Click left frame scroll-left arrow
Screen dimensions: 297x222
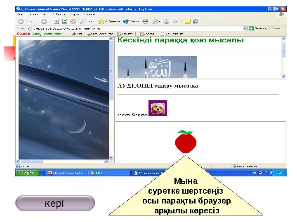click(x=18, y=162)
